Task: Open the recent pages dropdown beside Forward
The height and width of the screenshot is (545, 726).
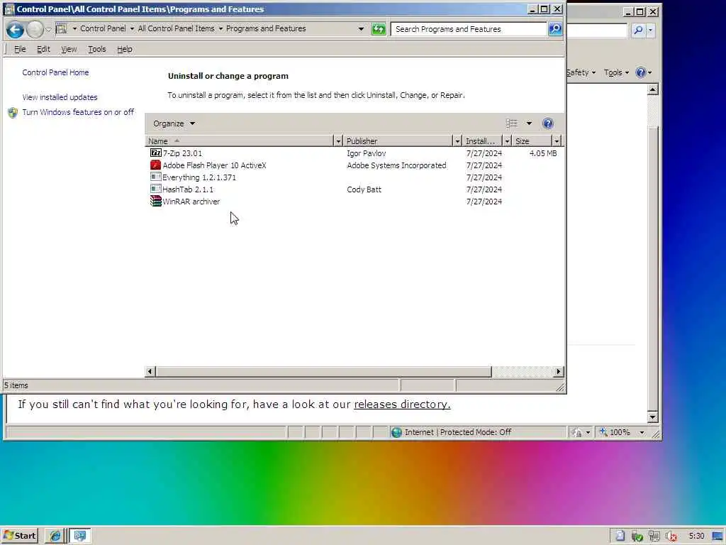Action: click(48, 30)
